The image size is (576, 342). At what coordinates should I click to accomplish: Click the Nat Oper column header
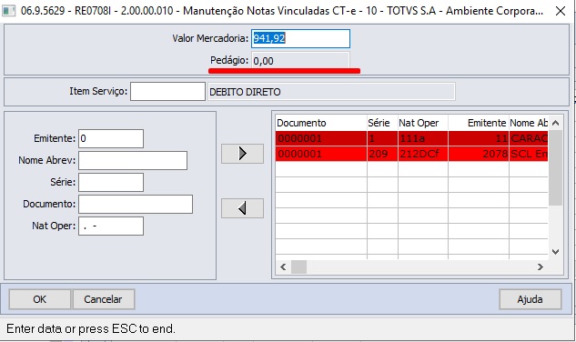(423, 123)
